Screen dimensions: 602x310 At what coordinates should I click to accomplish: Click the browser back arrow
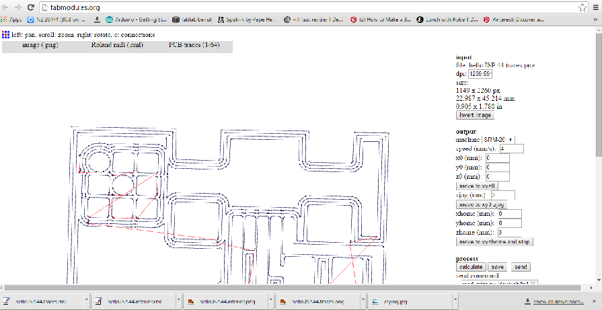(5, 7)
